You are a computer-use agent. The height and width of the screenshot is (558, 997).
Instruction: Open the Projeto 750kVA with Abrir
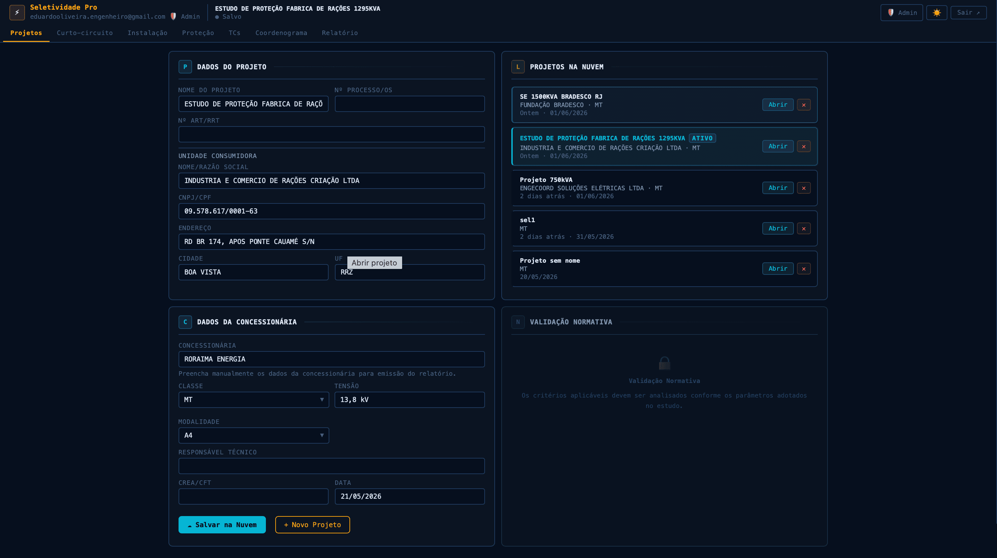pos(778,188)
